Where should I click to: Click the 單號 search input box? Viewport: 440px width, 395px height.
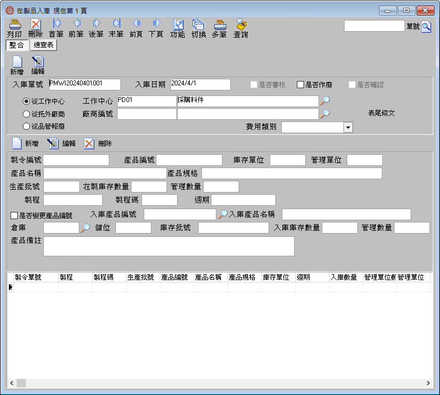[x=375, y=26]
